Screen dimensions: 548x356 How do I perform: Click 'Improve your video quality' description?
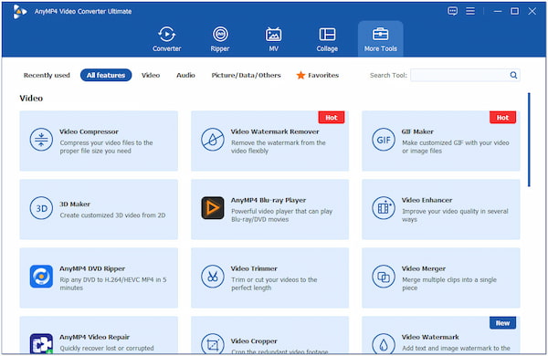[x=455, y=215]
